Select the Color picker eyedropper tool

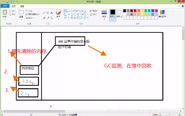48,18
